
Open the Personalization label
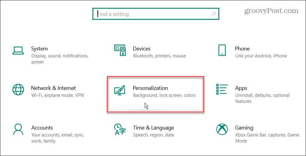(150, 88)
